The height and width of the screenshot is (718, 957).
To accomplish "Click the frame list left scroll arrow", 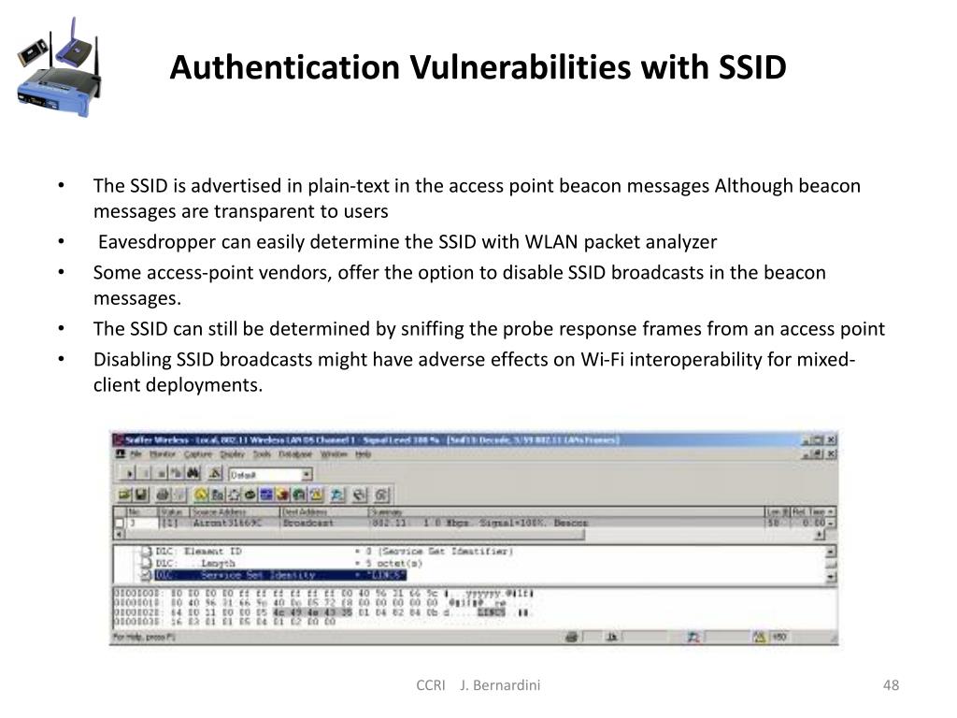I will click(119, 534).
